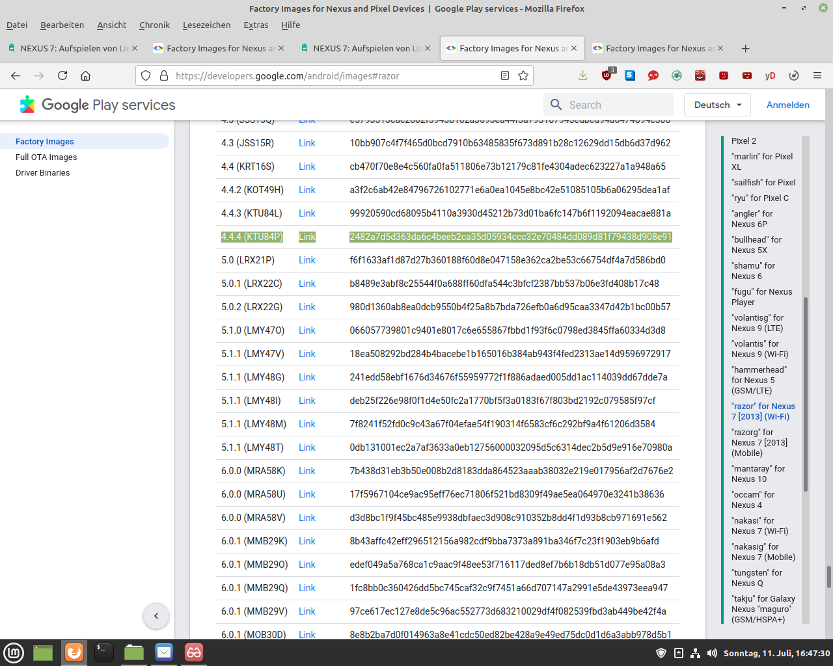Open the Firefox downloads panel
Screen dimensions: 833x666
(582, 75)
